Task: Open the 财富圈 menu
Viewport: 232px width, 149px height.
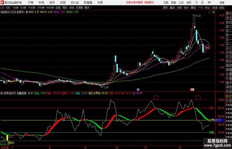Action: coord(88,2)
